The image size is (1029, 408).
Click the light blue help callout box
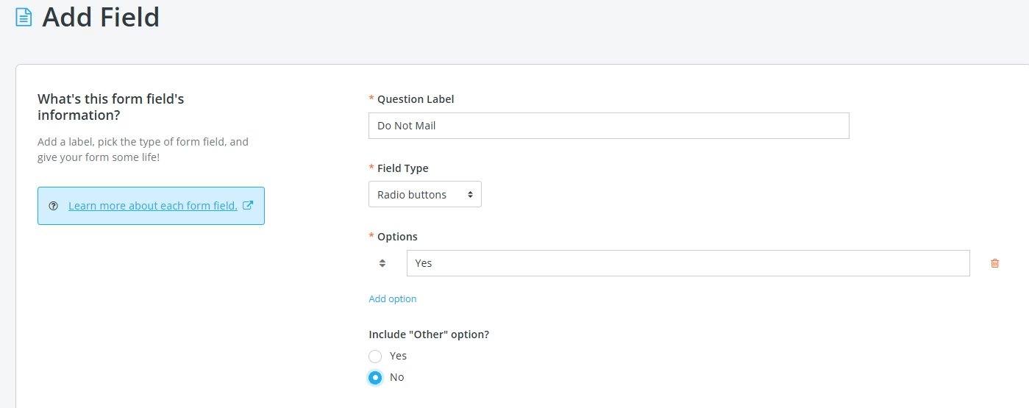[x=151, y=217]
